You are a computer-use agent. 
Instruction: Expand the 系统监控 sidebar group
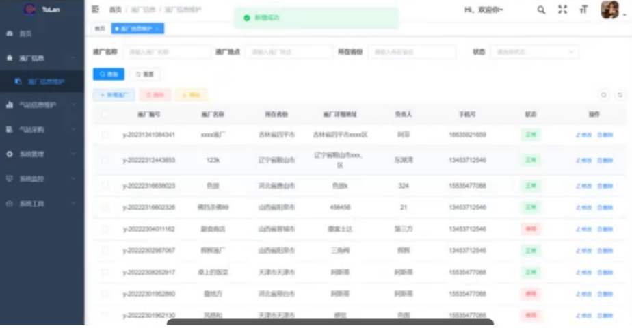[x=73, y=178]
